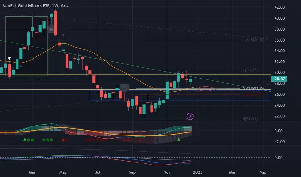Click the 42.00 price axis label
This screenshot has width=301, height=177.
[x=279, y=7]
